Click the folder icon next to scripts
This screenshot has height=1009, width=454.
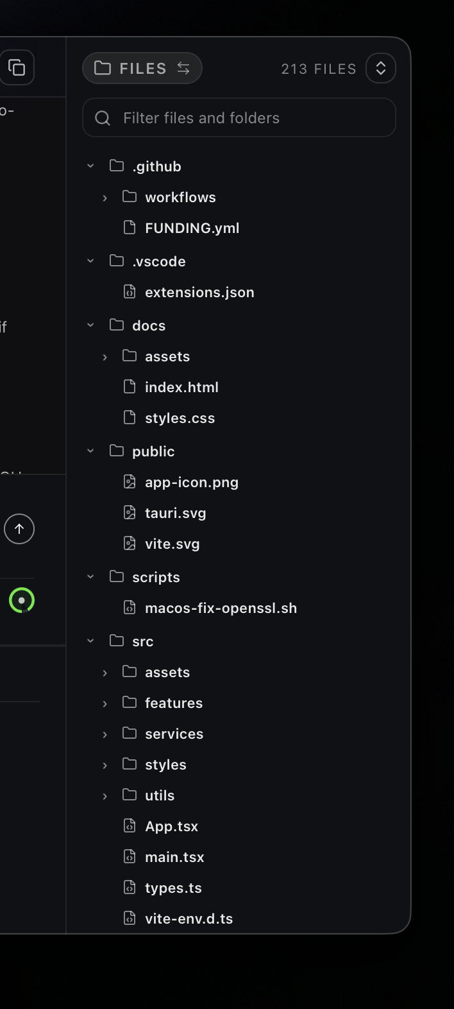pyautogui.click(x=115, y=576)
